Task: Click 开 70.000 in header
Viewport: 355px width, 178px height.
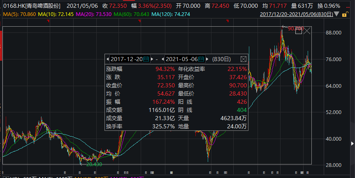Action: [189, 6]
